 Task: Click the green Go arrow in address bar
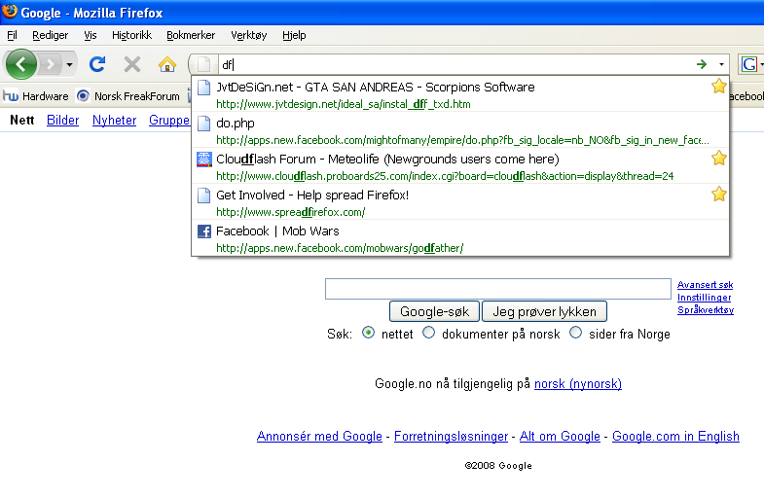(x=701, y=64)
